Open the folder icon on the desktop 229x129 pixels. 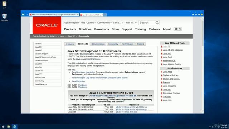coord(4,5)
